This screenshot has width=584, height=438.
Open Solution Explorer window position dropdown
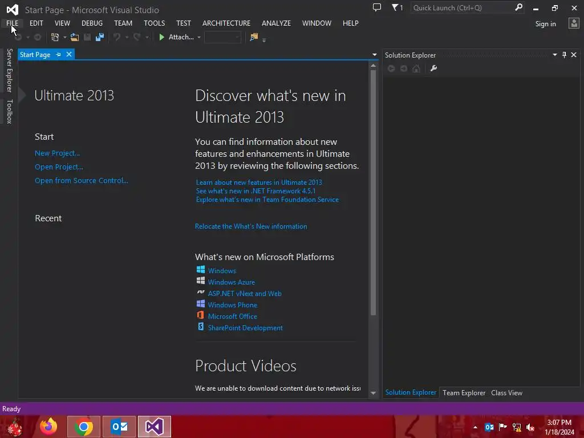(x=554, y=55)
